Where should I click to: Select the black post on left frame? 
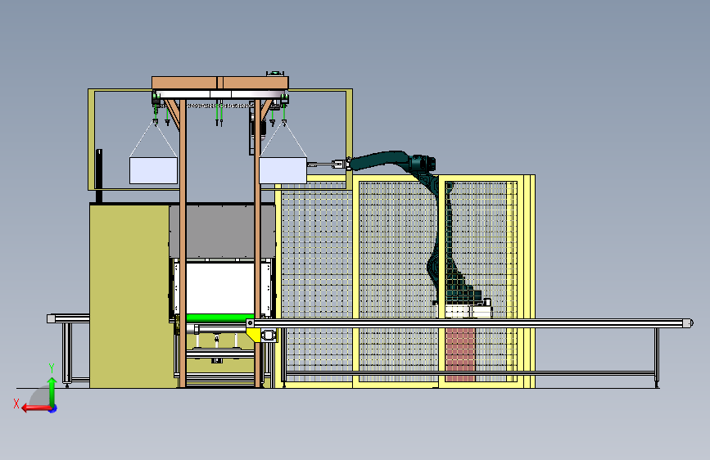(99, 176)
